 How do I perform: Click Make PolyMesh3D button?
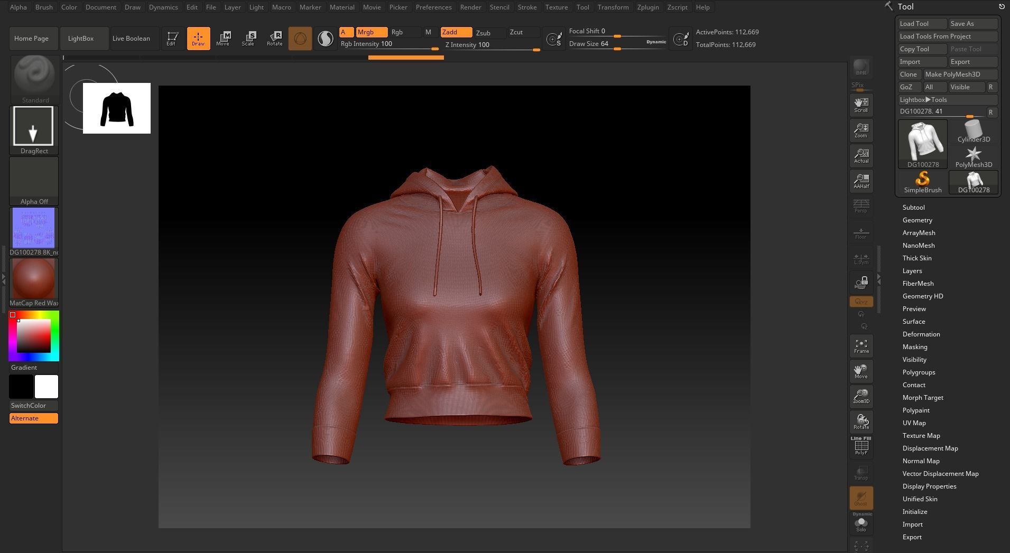[960, 74]
